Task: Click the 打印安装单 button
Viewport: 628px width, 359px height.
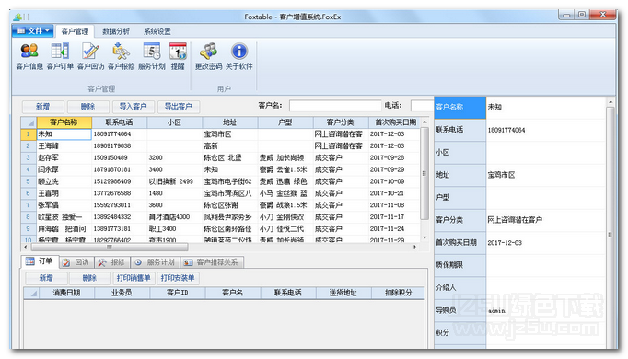Action: [178, 278]
